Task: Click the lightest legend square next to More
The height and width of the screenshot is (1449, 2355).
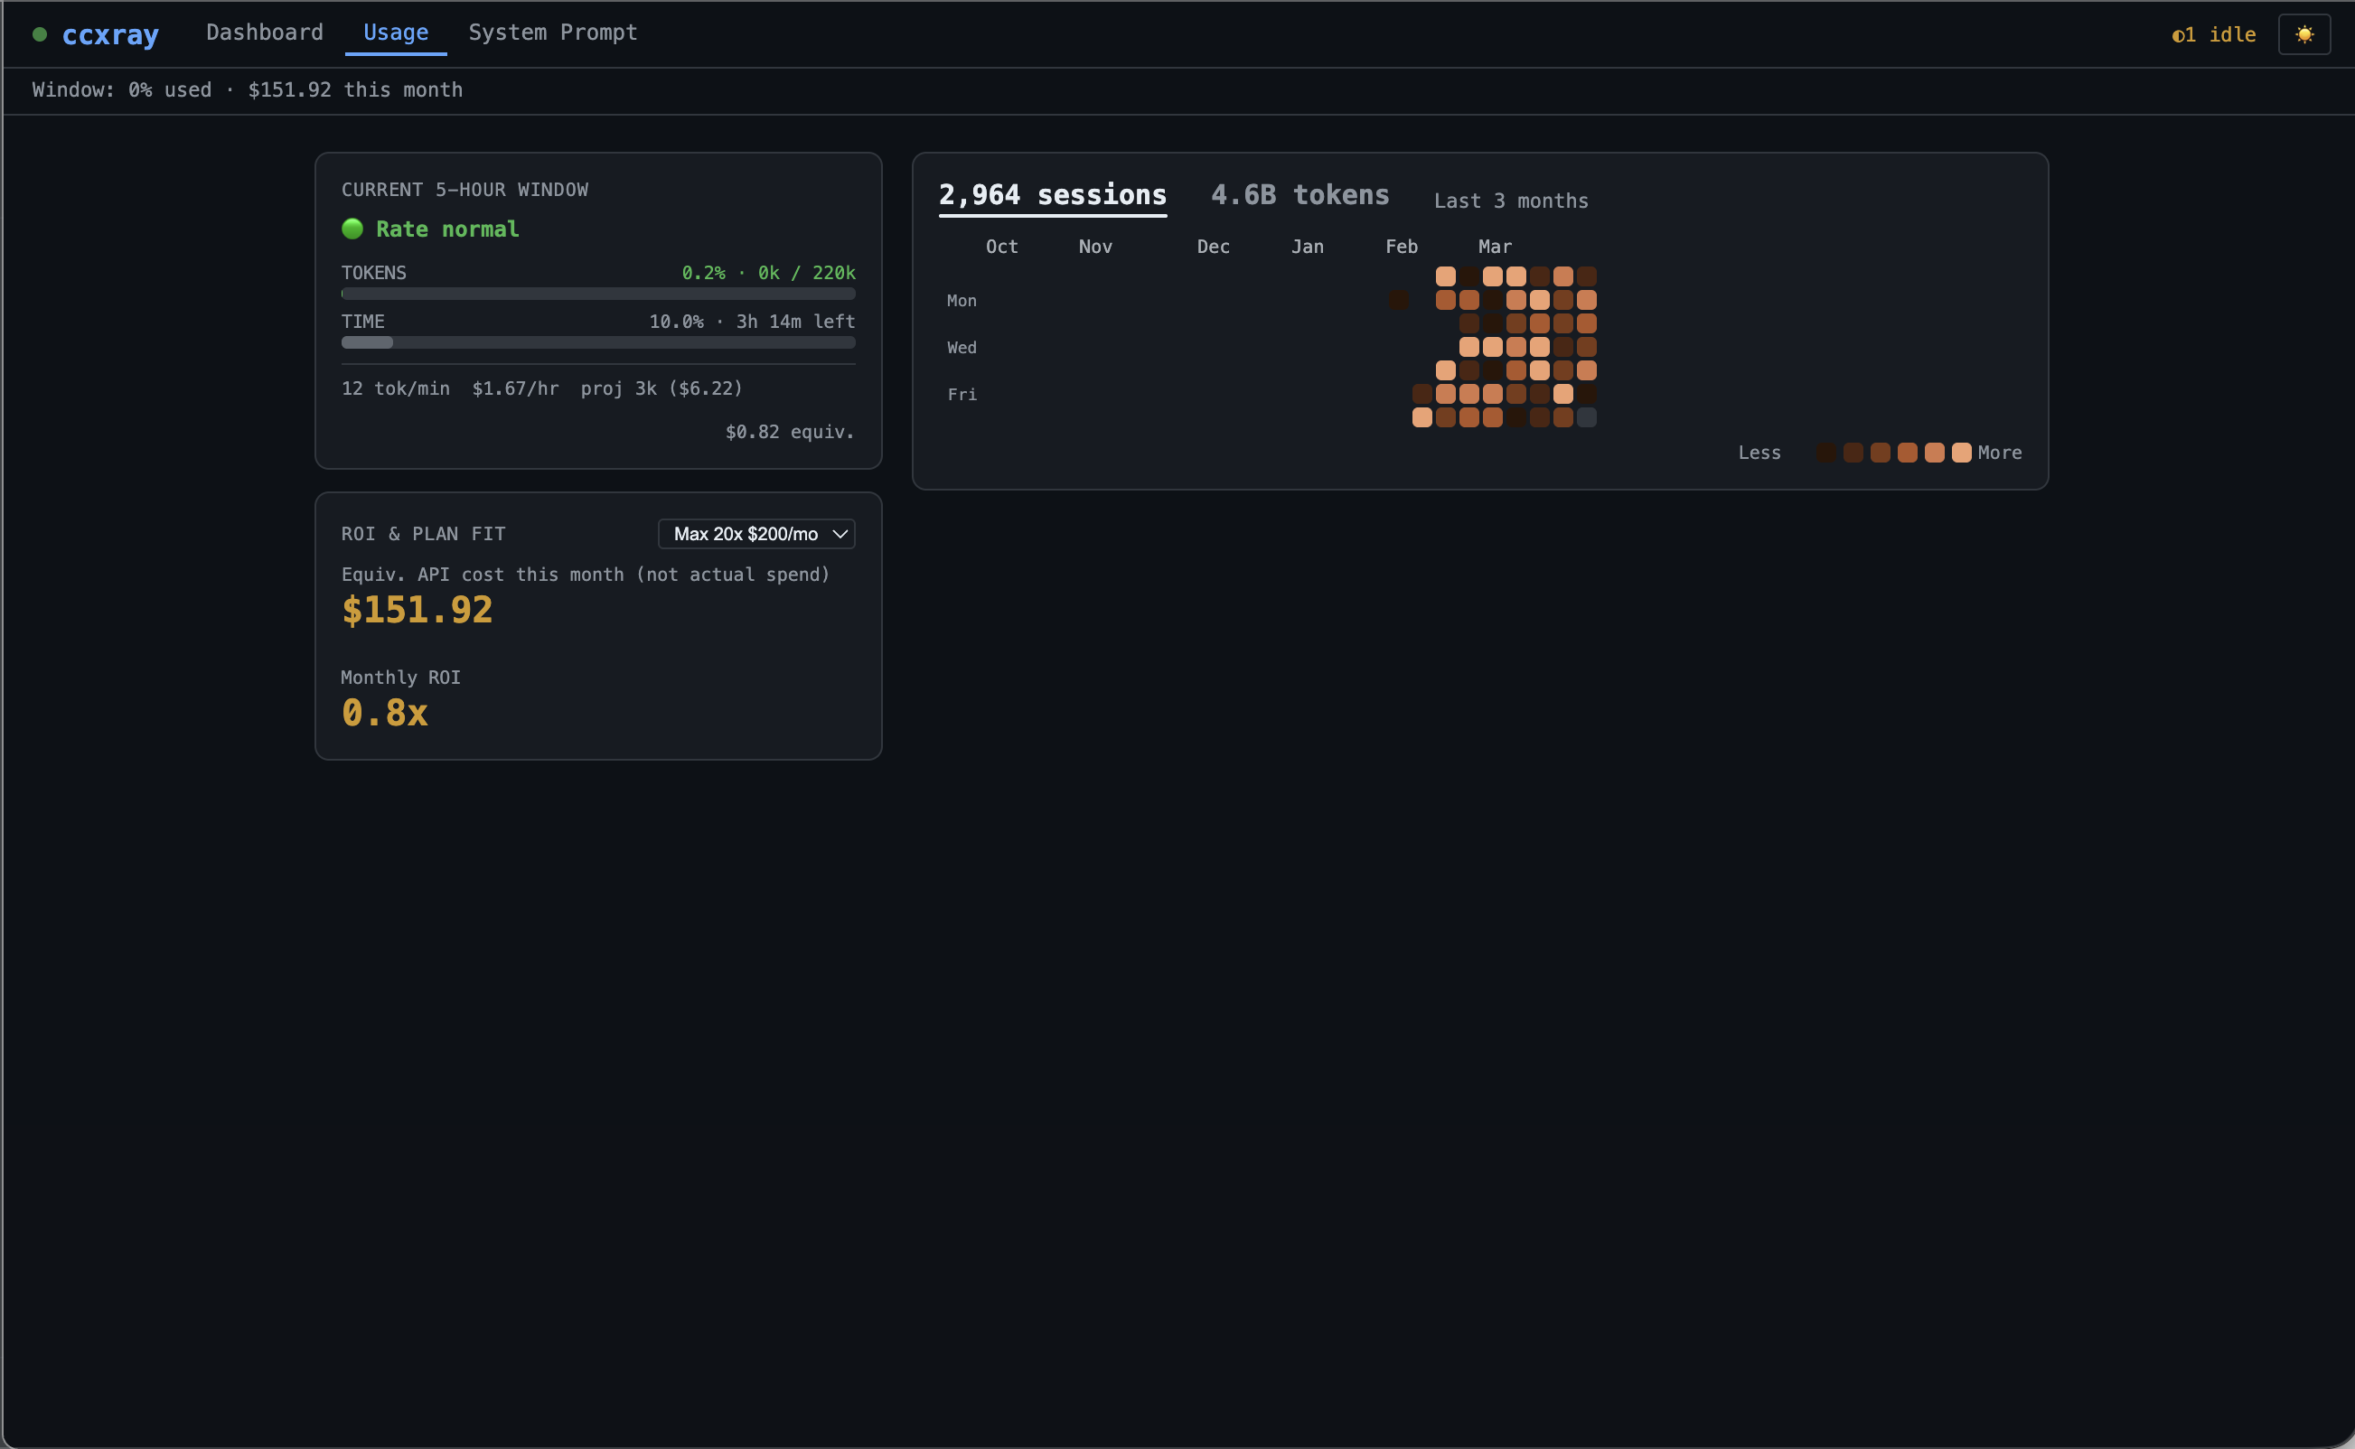Action: [1961, 453]
